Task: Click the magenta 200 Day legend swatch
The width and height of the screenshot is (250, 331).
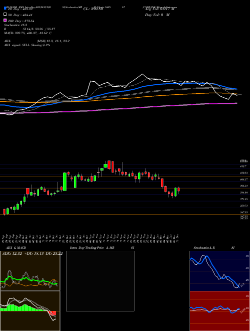Action: coord(5,21)
